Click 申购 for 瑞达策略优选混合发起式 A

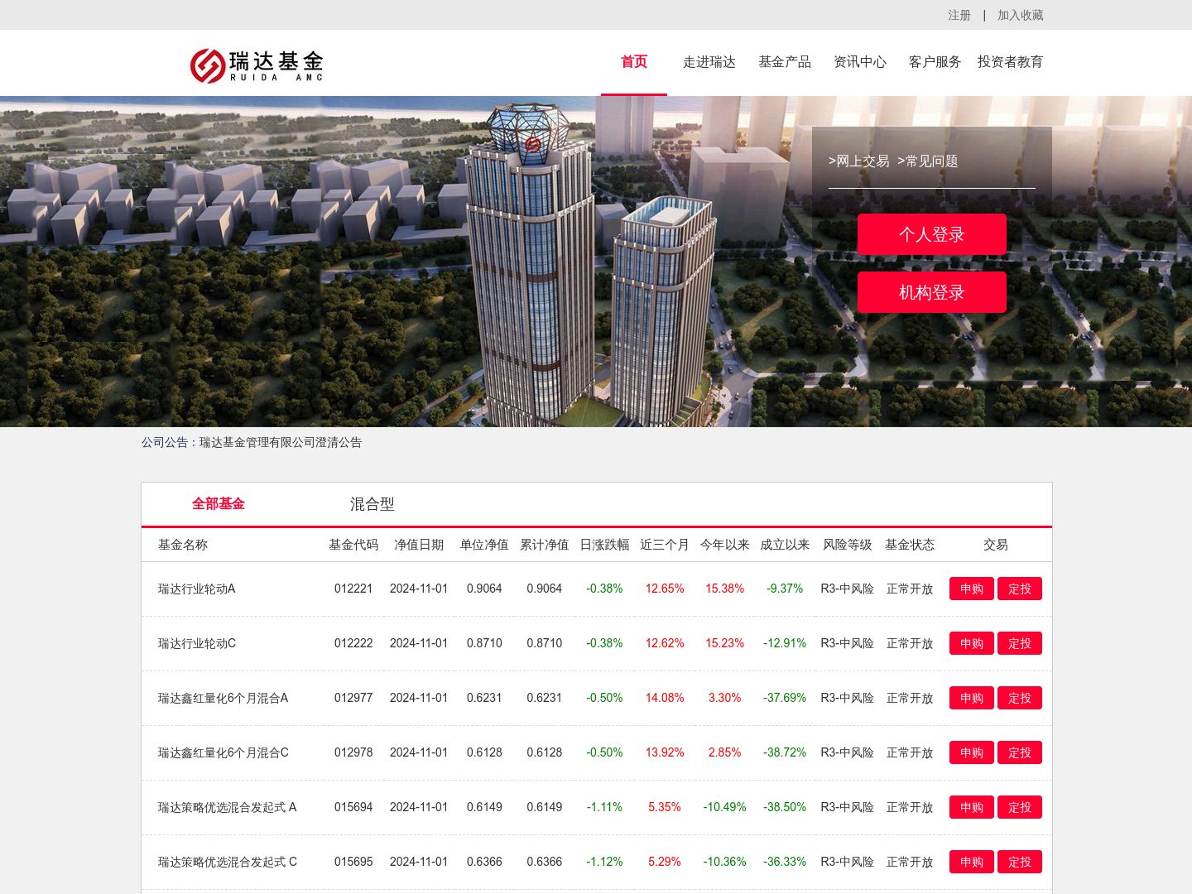972,807
